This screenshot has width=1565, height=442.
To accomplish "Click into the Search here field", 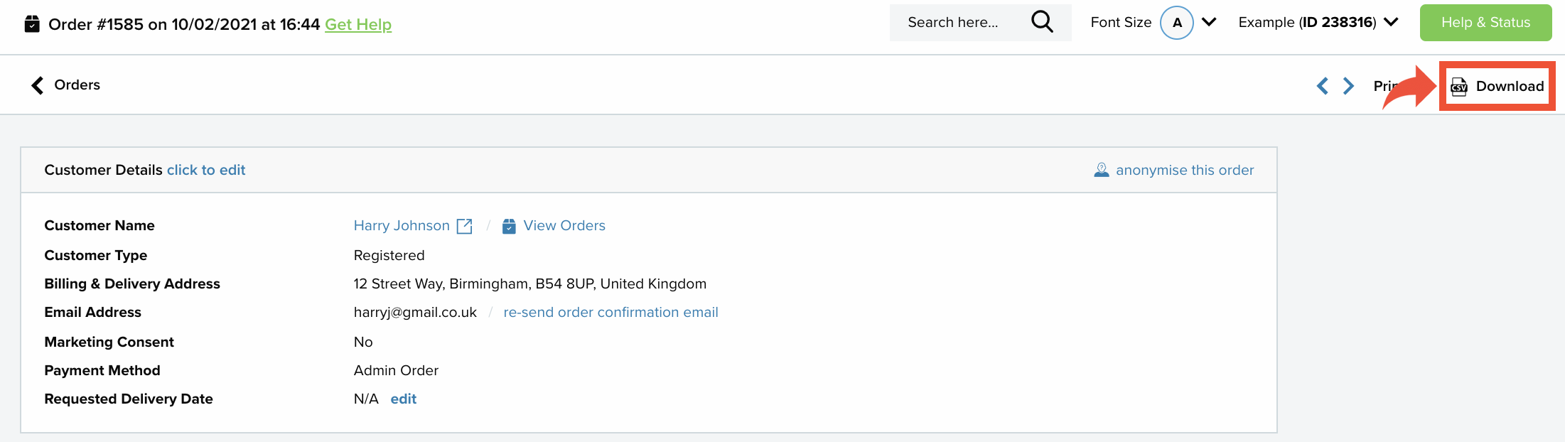I will [x=959, y=23].
